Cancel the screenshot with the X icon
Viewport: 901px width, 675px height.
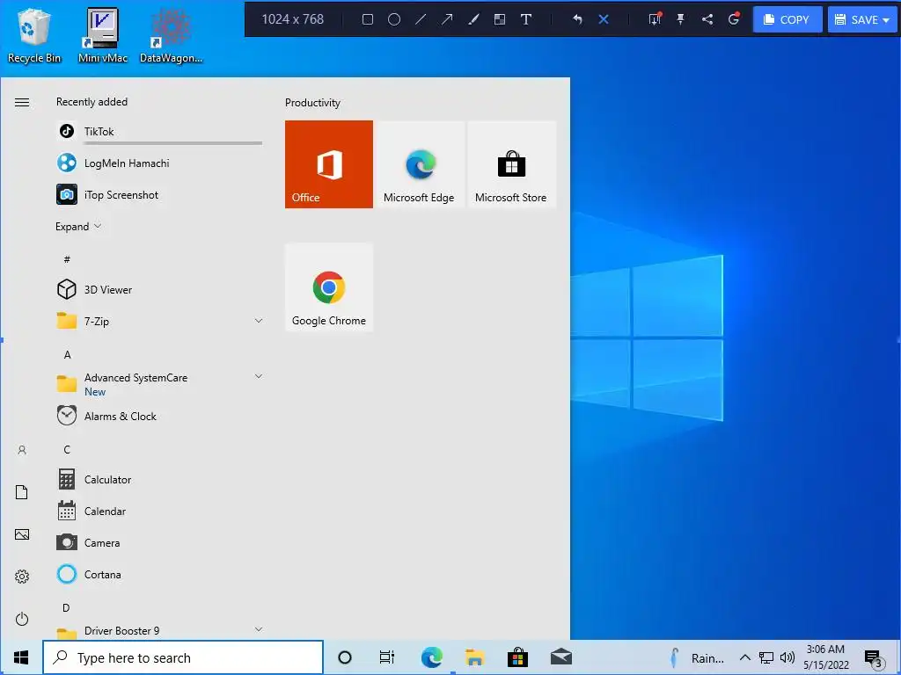coord(604,19)
